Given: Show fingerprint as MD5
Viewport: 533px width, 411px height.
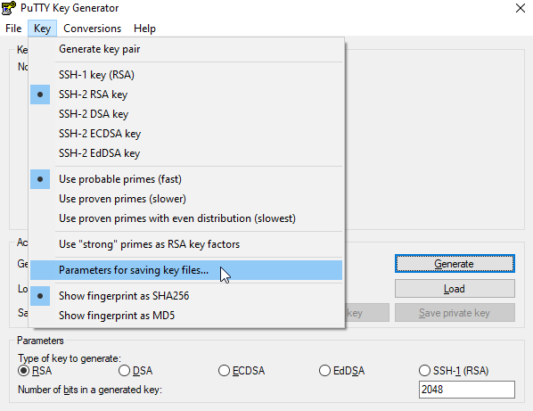Looking at the screenshot, I should pos(186,316).
